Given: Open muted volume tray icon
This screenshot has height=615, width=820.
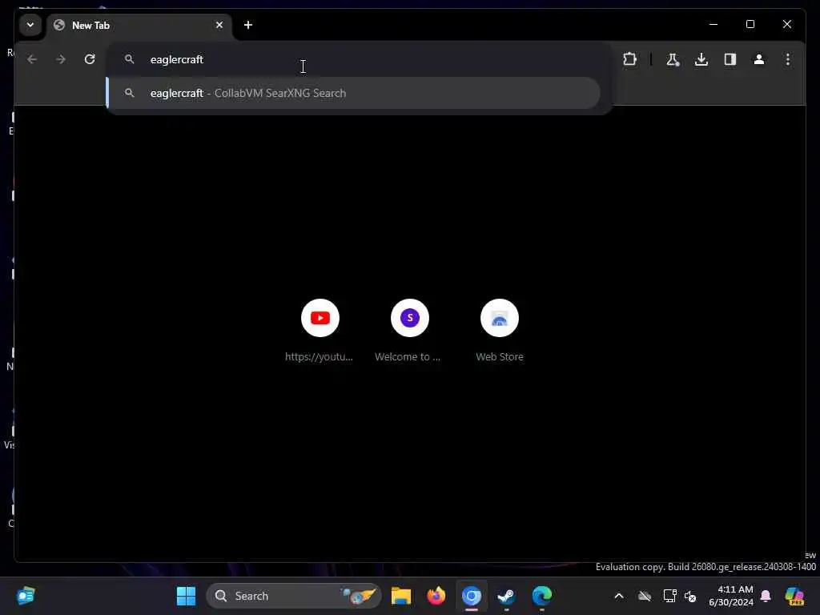Looking at the screenshot, I should click(x=691, y=596).
